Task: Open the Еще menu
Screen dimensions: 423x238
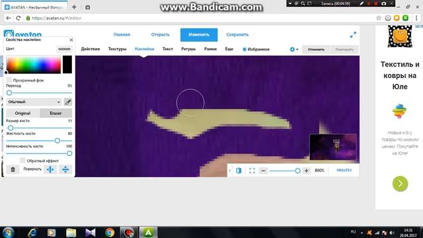Action: click(229, 49)
